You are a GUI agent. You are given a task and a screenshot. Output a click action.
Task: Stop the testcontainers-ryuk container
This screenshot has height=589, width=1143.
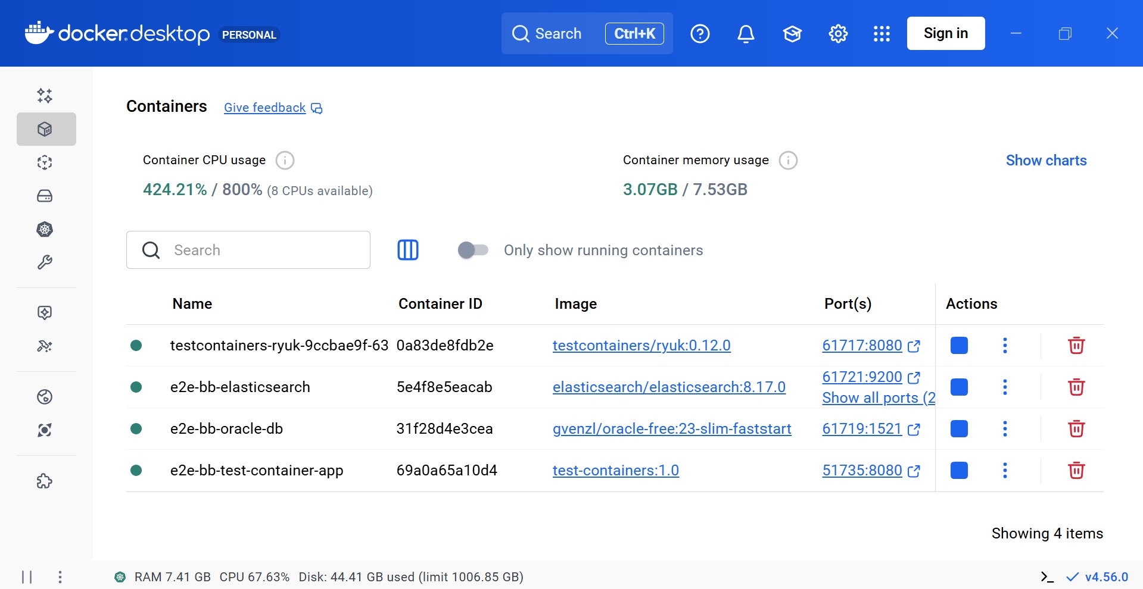[x=959, y=345]
